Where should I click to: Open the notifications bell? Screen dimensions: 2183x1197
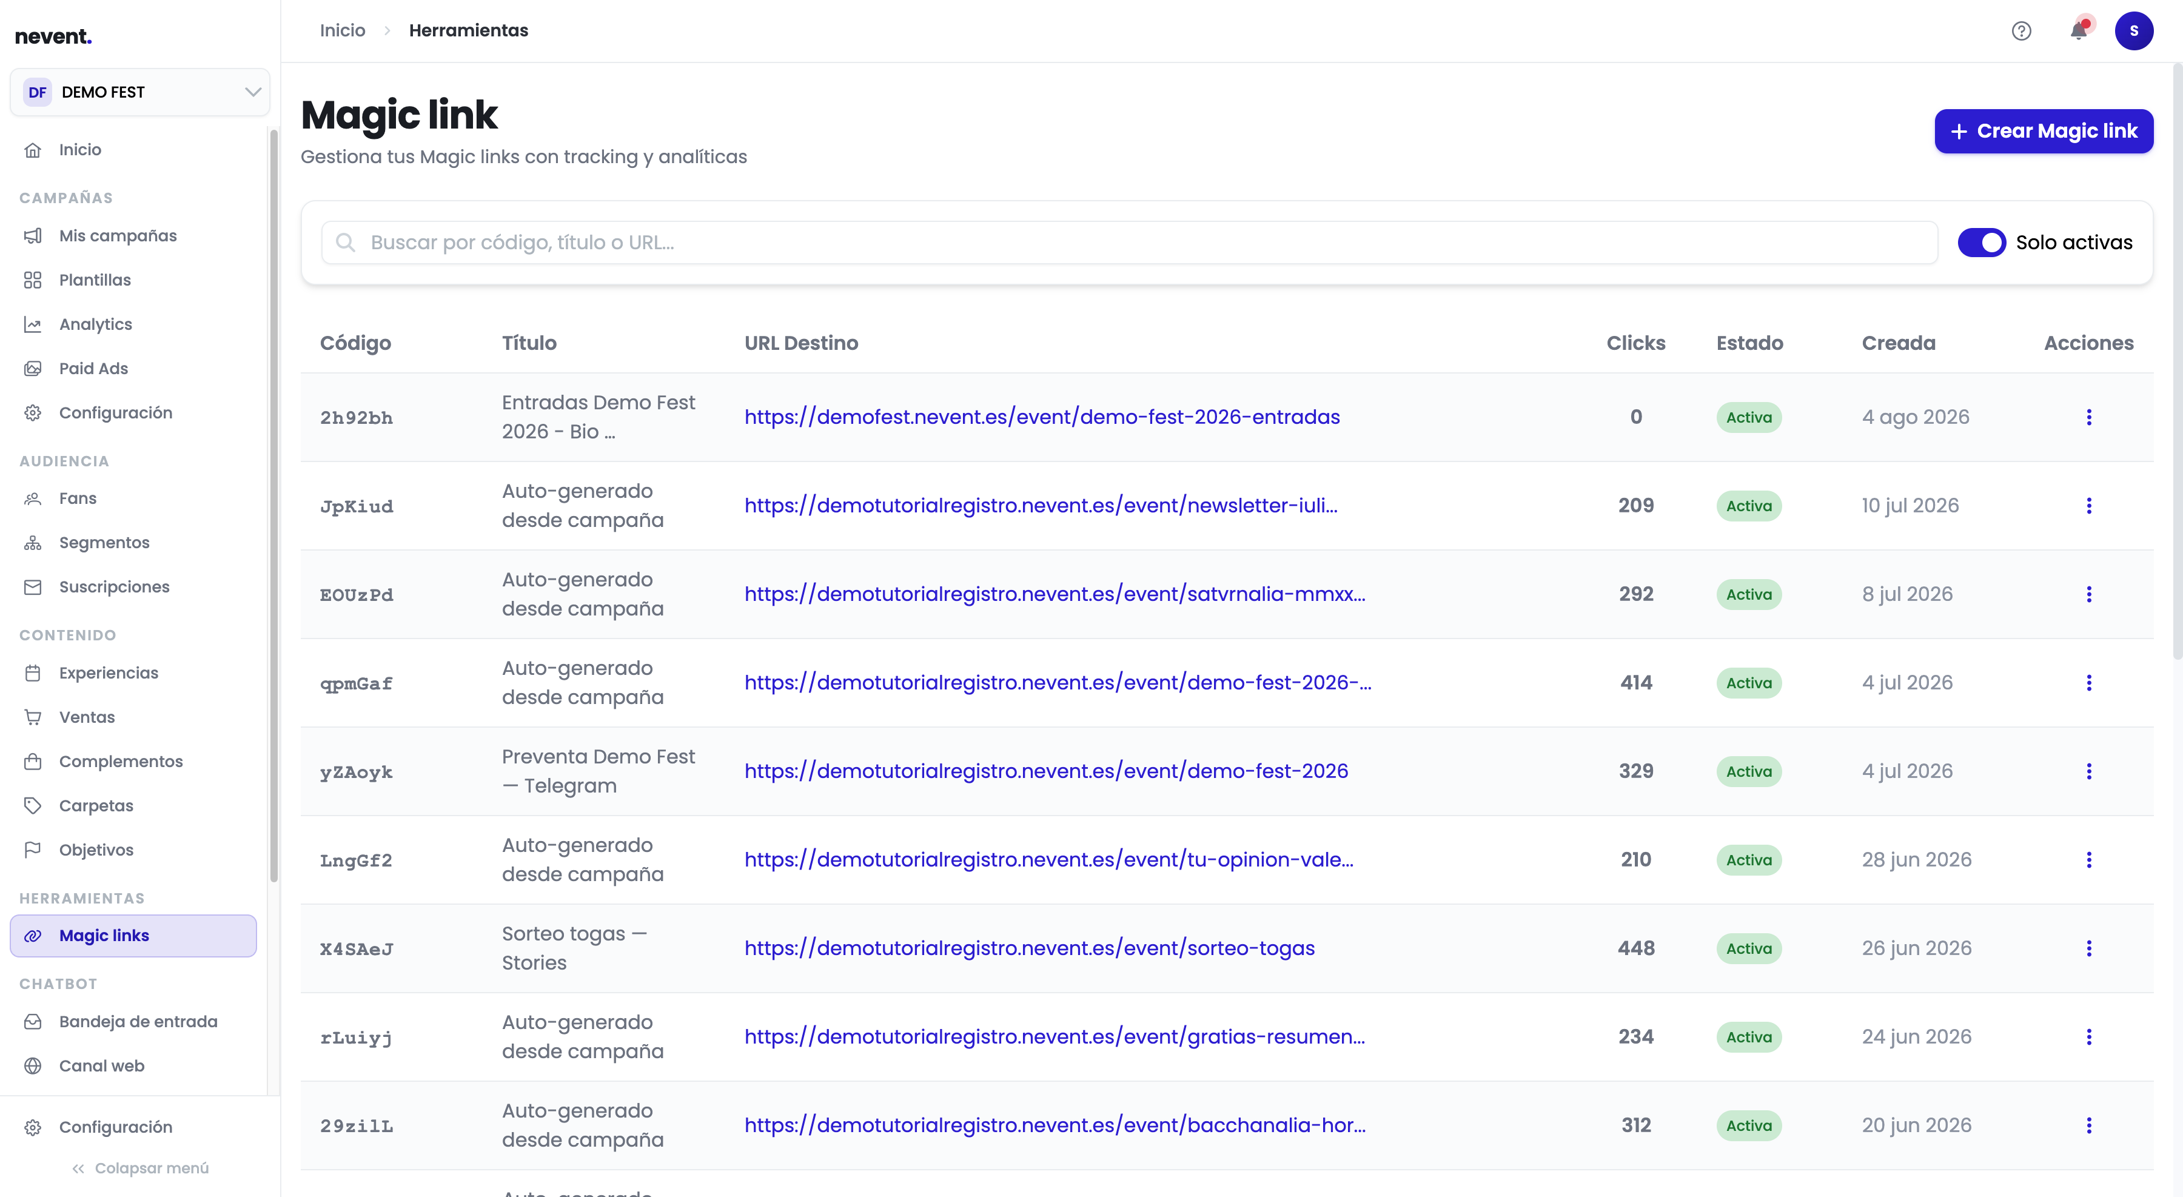click(2079, 30)
